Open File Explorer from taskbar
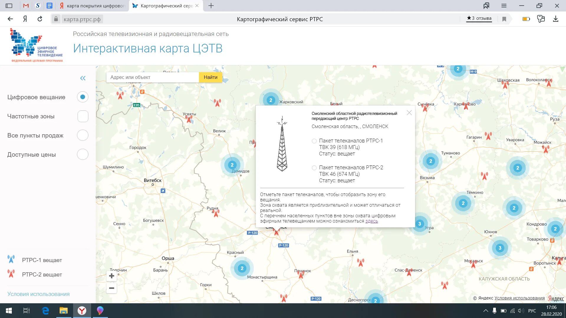 64,311
